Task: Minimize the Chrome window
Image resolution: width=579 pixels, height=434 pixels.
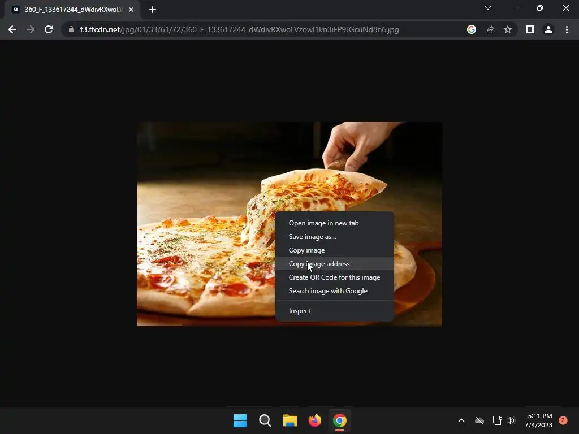Action: 513,8
